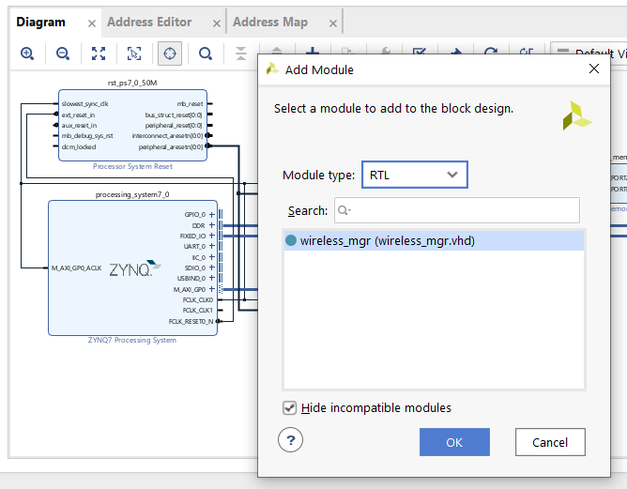Click the validate design checkmark icon
627x489 pixels.
click(x=419, y=51)
